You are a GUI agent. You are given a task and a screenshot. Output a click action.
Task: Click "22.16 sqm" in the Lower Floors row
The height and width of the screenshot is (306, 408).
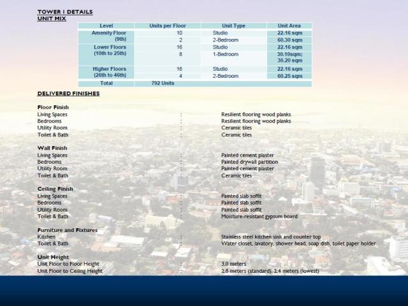coord(289,47)
